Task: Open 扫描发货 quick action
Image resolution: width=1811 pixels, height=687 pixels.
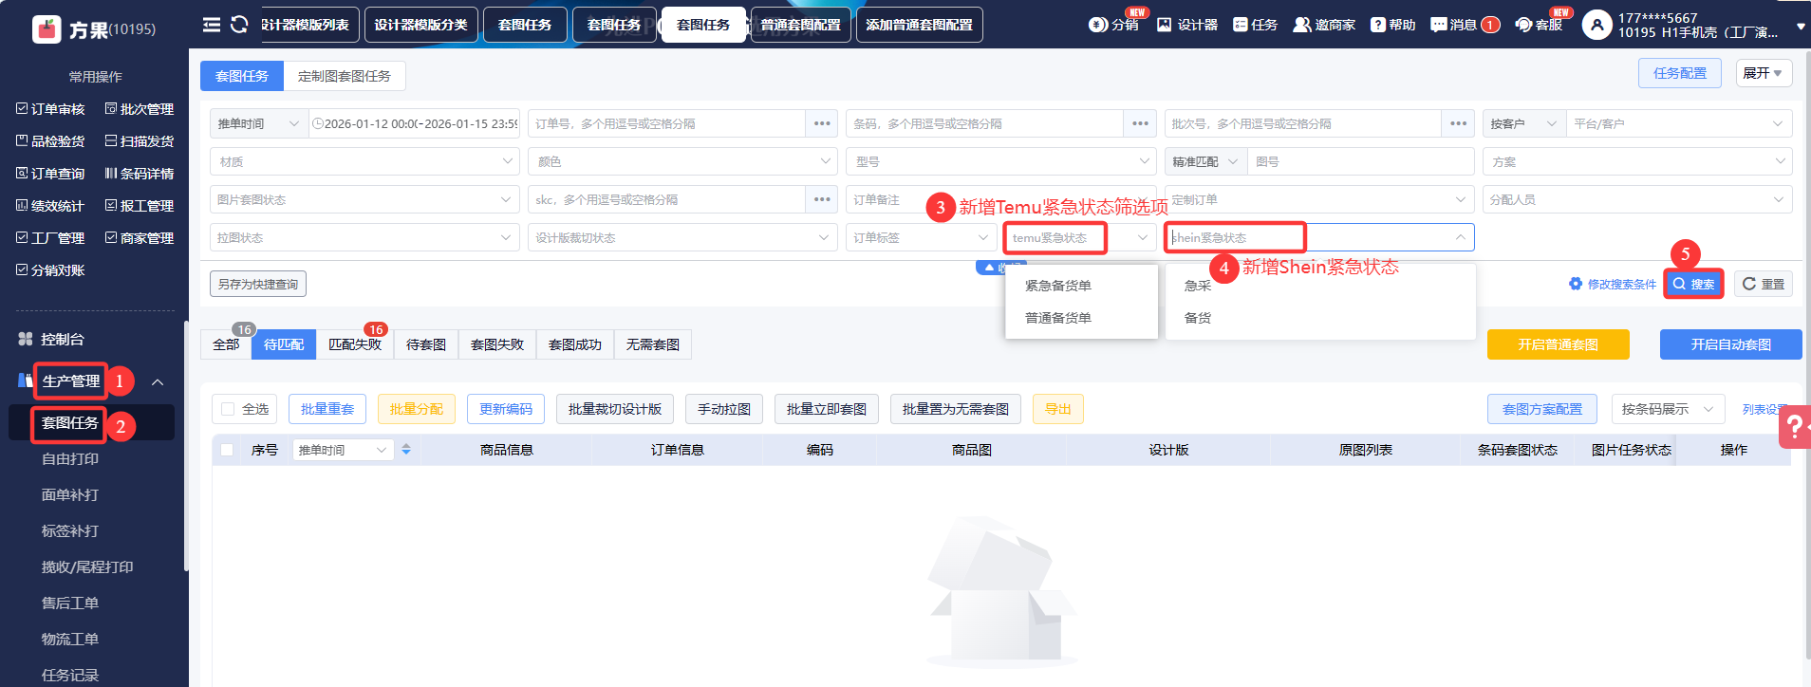Action: pos(139,141)
